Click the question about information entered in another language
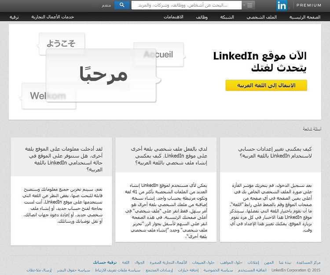 tap(64, 159)
